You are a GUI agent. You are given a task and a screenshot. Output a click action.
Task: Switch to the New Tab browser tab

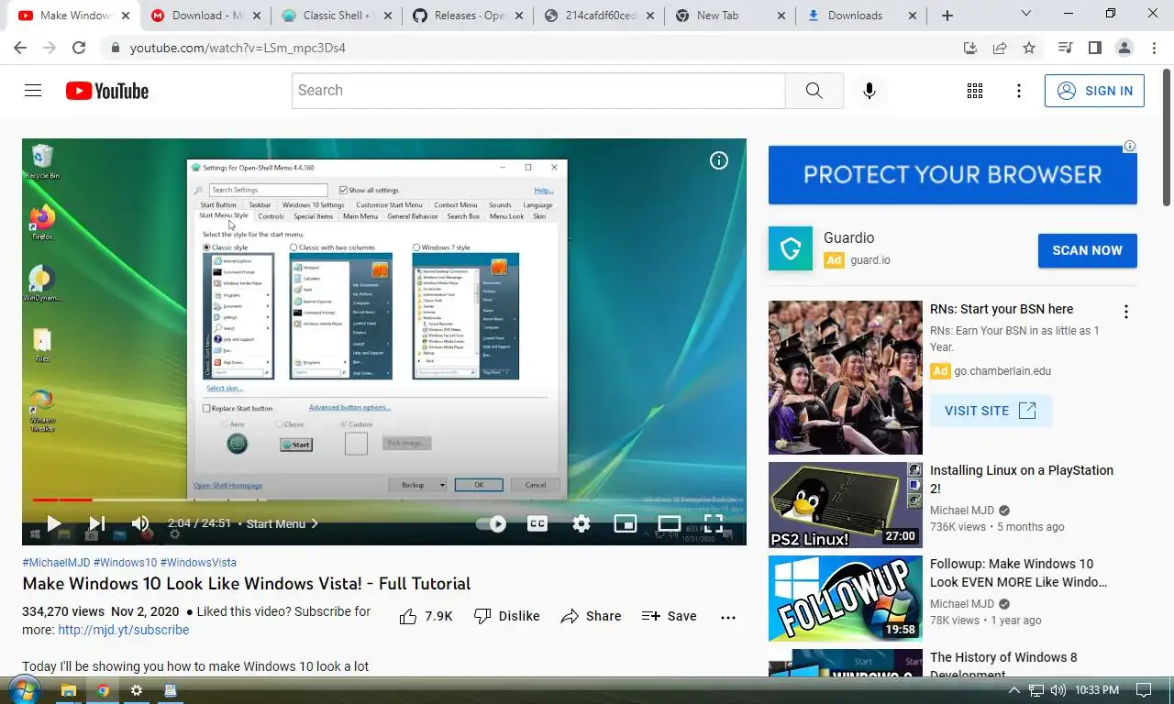730,16
